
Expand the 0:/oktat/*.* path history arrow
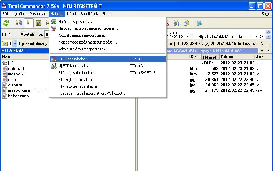(x=3, y=51)
